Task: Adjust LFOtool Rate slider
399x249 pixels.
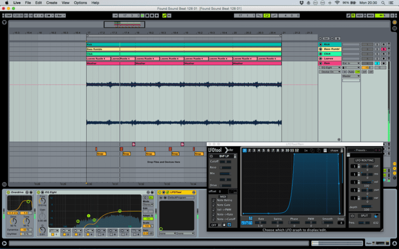Action: [x=261, y=222]
